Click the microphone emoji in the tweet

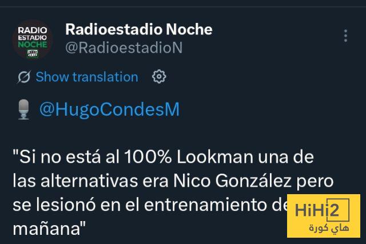[23, 109]
